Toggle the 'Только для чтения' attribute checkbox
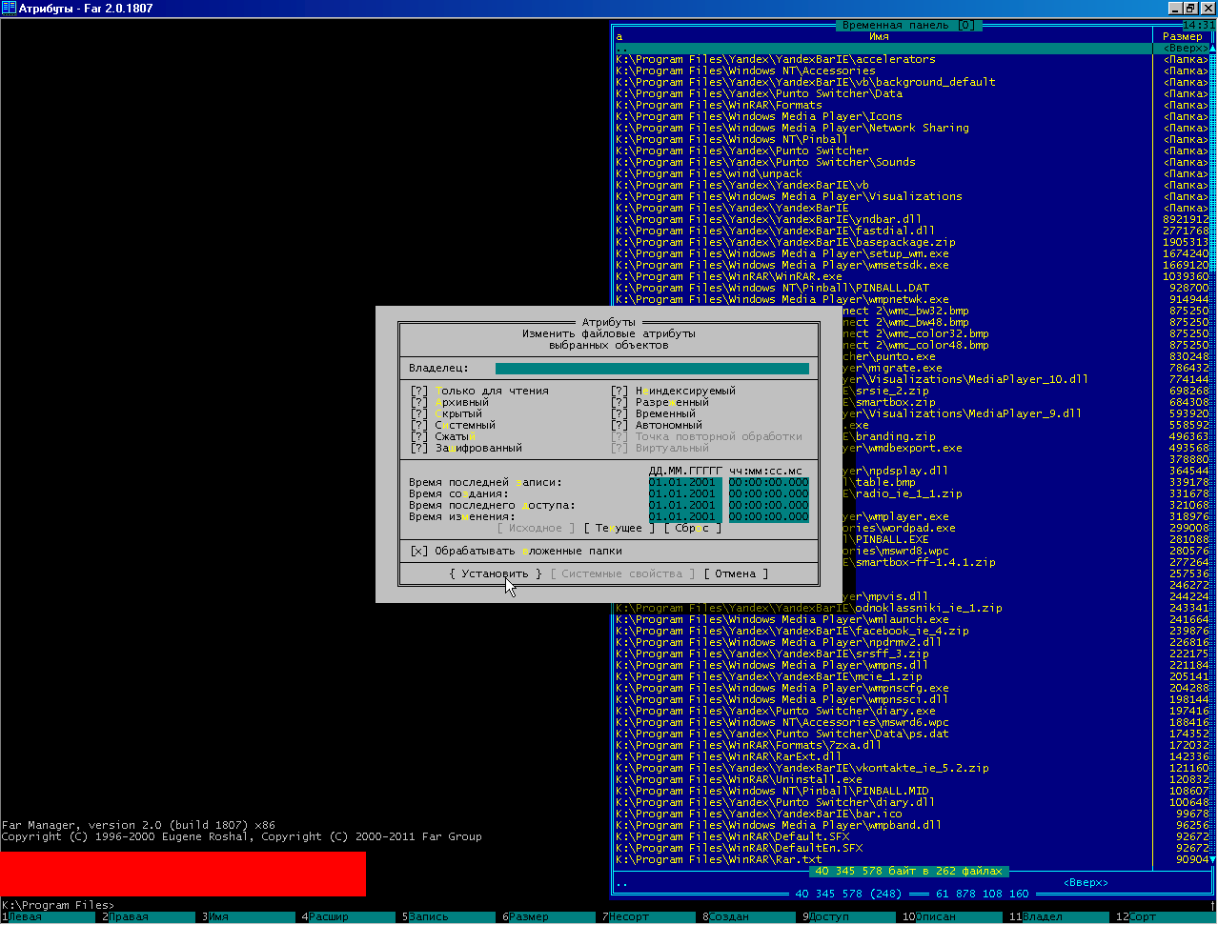1218x925 pixels. [419, 392]
